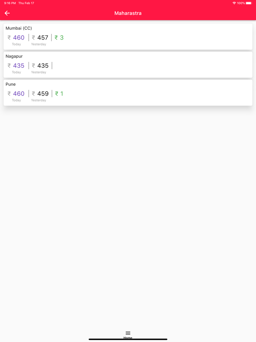
Task: Click the rupee symbol beside Nagapur's today price
Action: coord(9,66)
